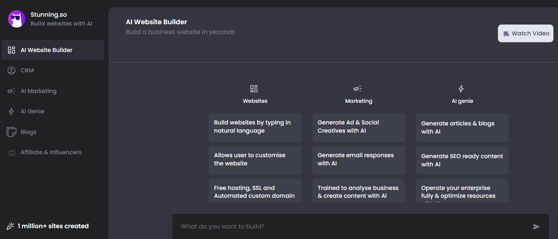Image resolution: width=558 pixels, height=239 pixels.
Task: Click the AI Website Builder grid icon
Action: tap(11, 50)
